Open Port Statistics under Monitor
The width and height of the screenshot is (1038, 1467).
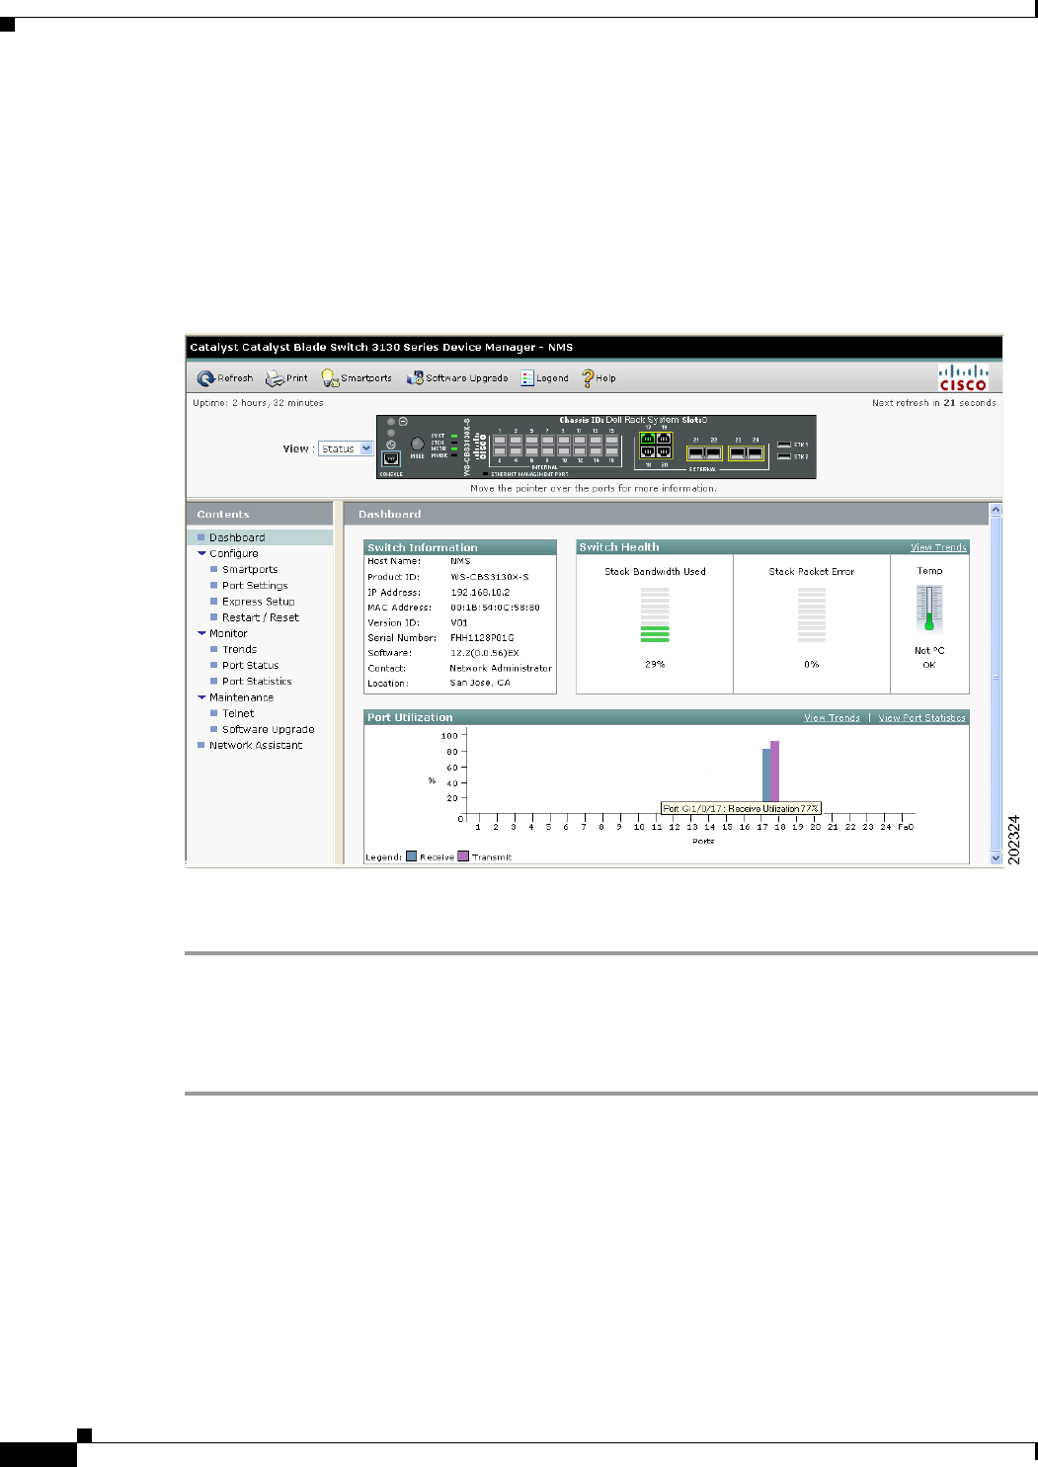coord(257,682)
